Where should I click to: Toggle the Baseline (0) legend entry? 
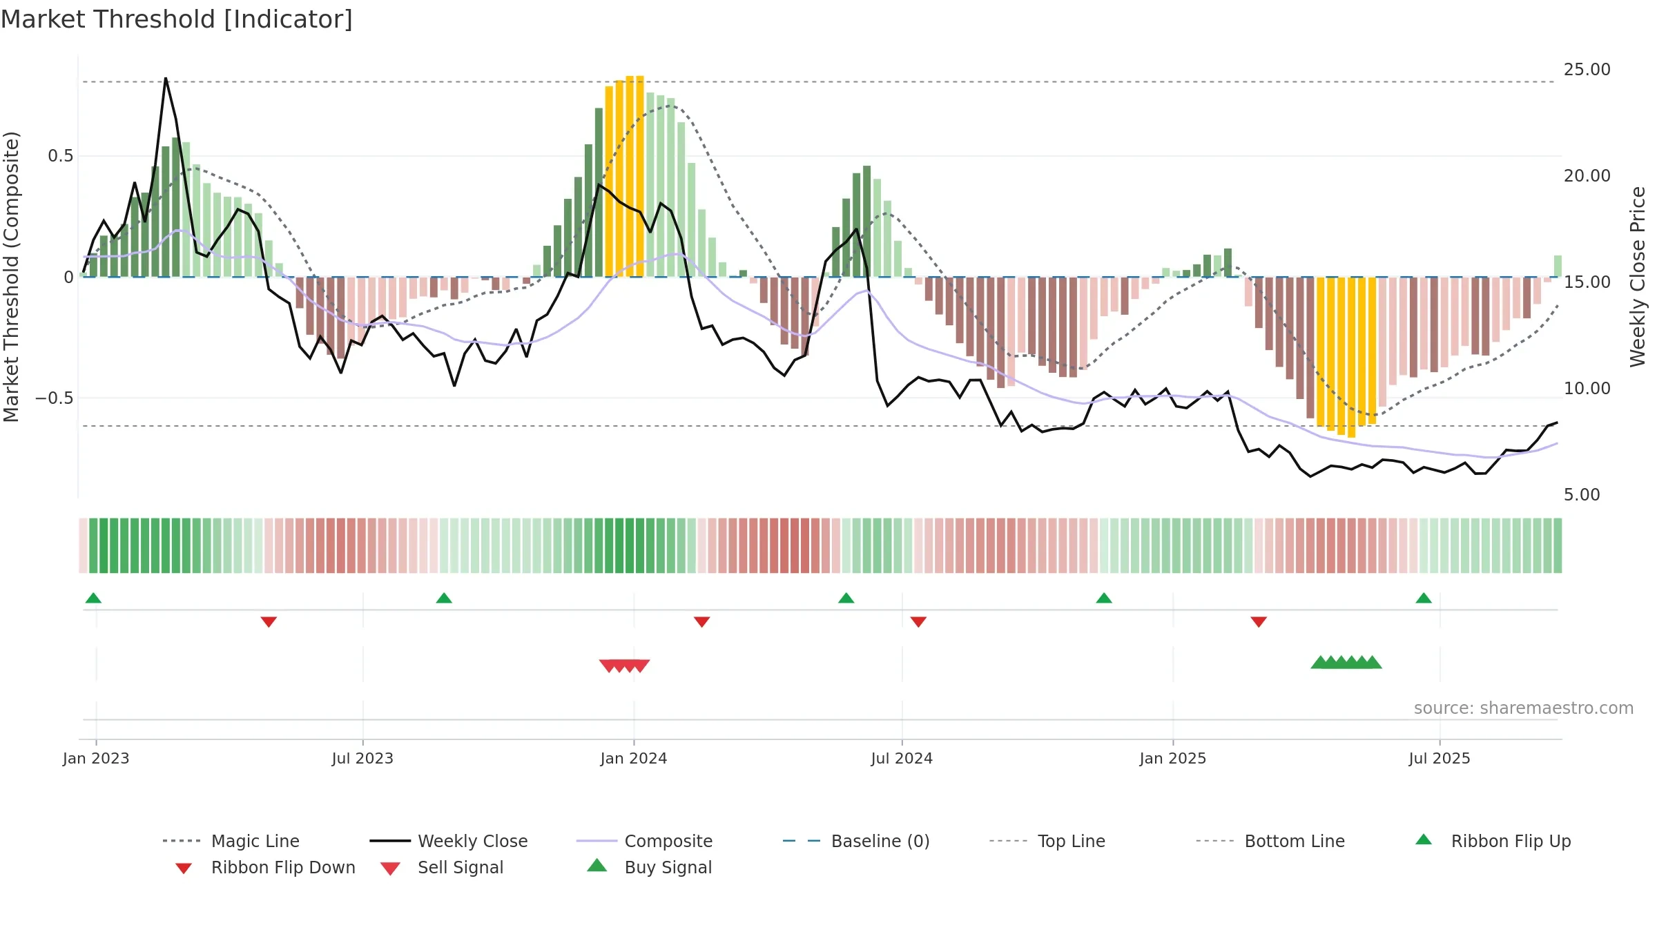tap(856, 841)
